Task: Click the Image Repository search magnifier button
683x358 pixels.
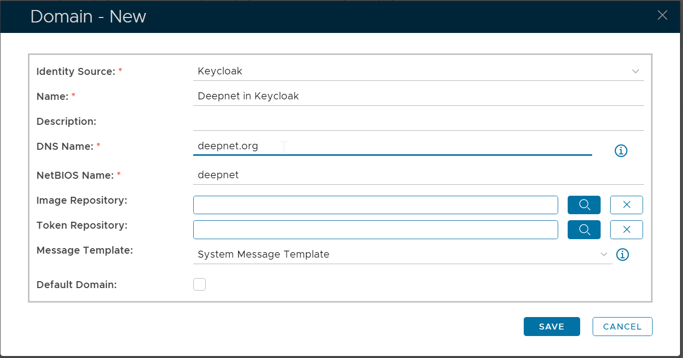Action: (584, 205)
